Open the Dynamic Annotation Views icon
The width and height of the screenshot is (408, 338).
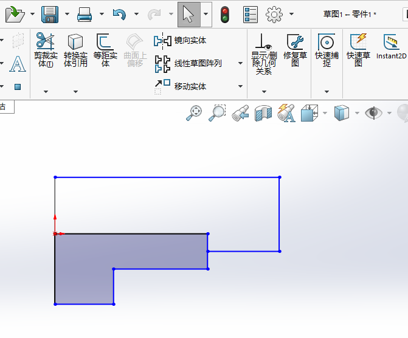(286, 113)
